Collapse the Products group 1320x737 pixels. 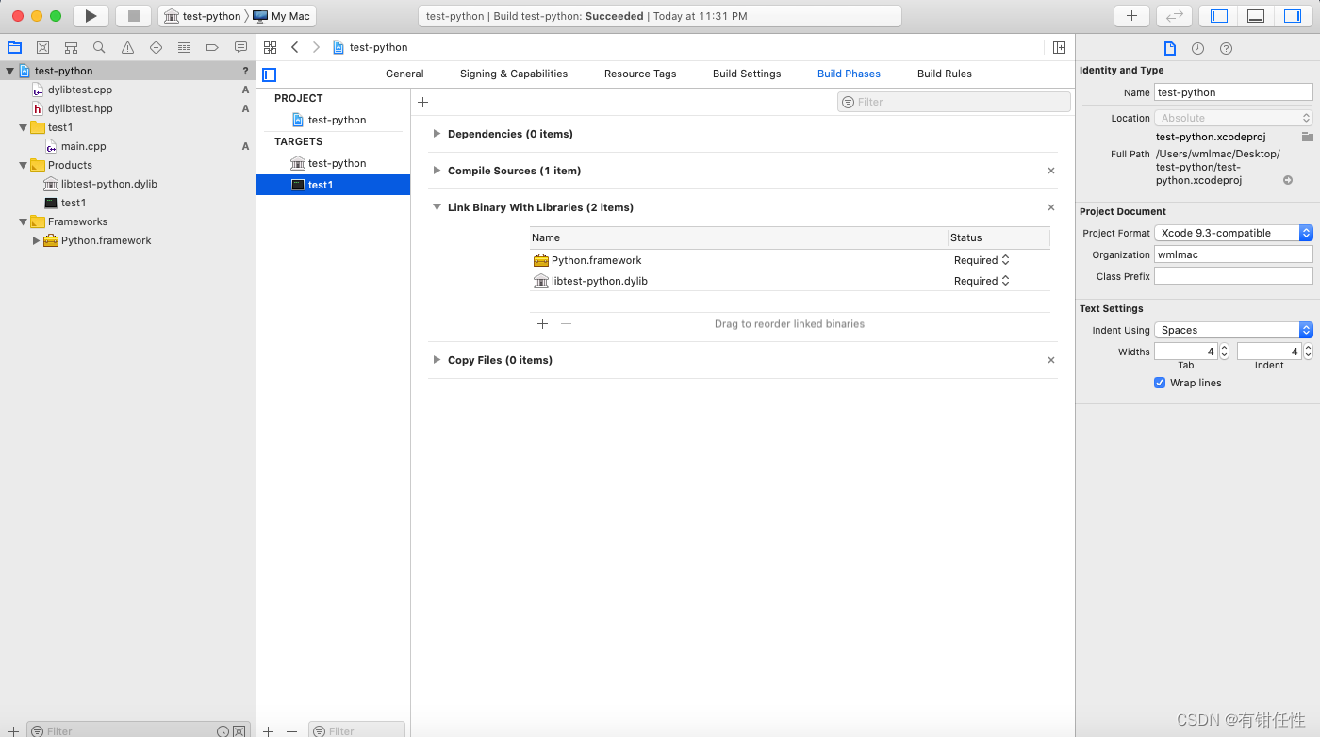pos(24,165)
